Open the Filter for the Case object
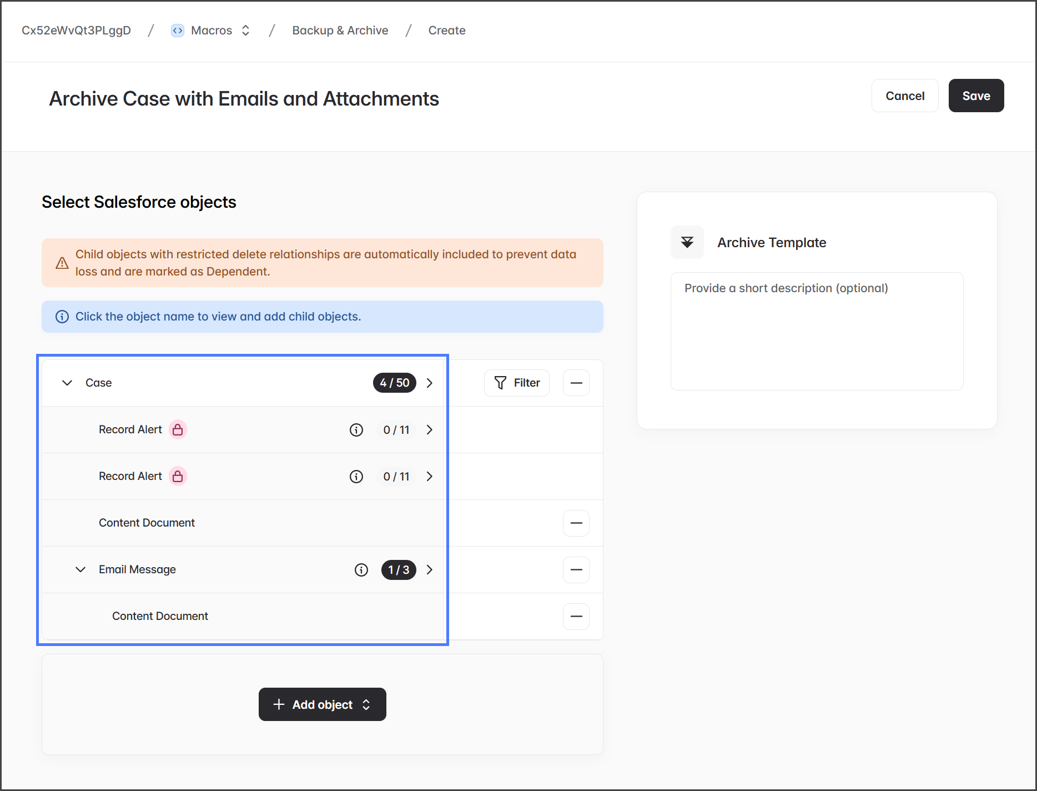The height and width of the screenshot is (791, 1037). click(517, 383)
